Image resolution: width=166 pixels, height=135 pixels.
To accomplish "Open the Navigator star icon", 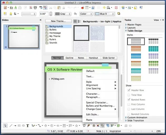I will [104, 8].
